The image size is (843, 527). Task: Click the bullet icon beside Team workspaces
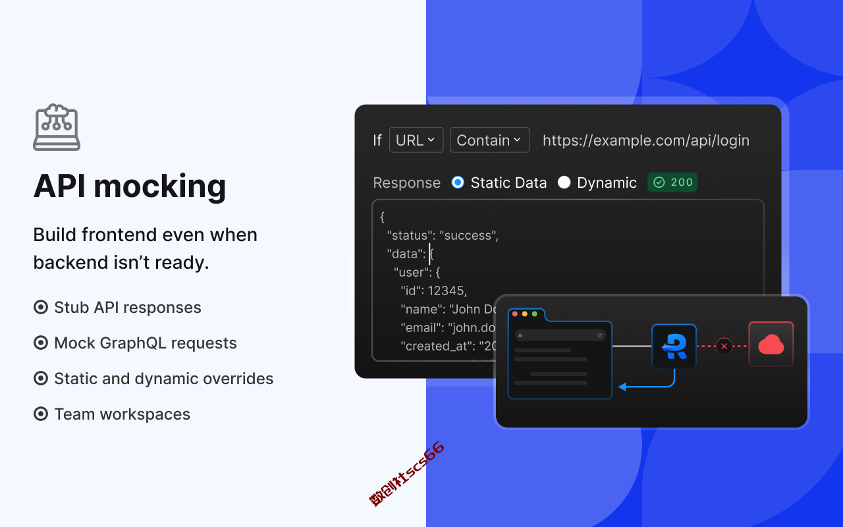[41, 414]
